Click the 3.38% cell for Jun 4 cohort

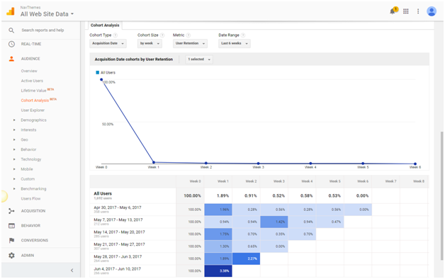click(x=218, y=271)
